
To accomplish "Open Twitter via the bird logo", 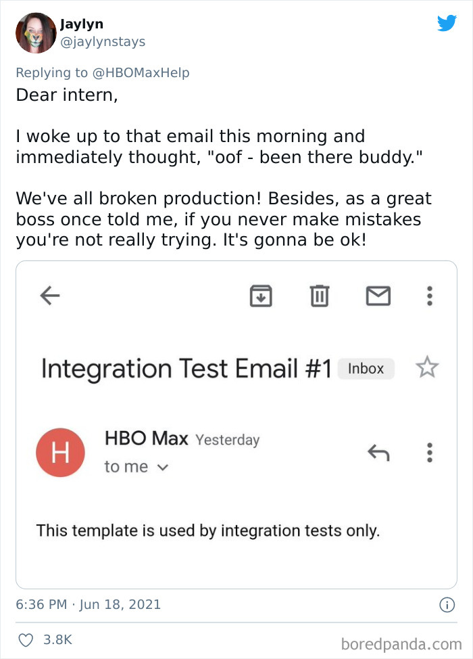I will [447, 23].
